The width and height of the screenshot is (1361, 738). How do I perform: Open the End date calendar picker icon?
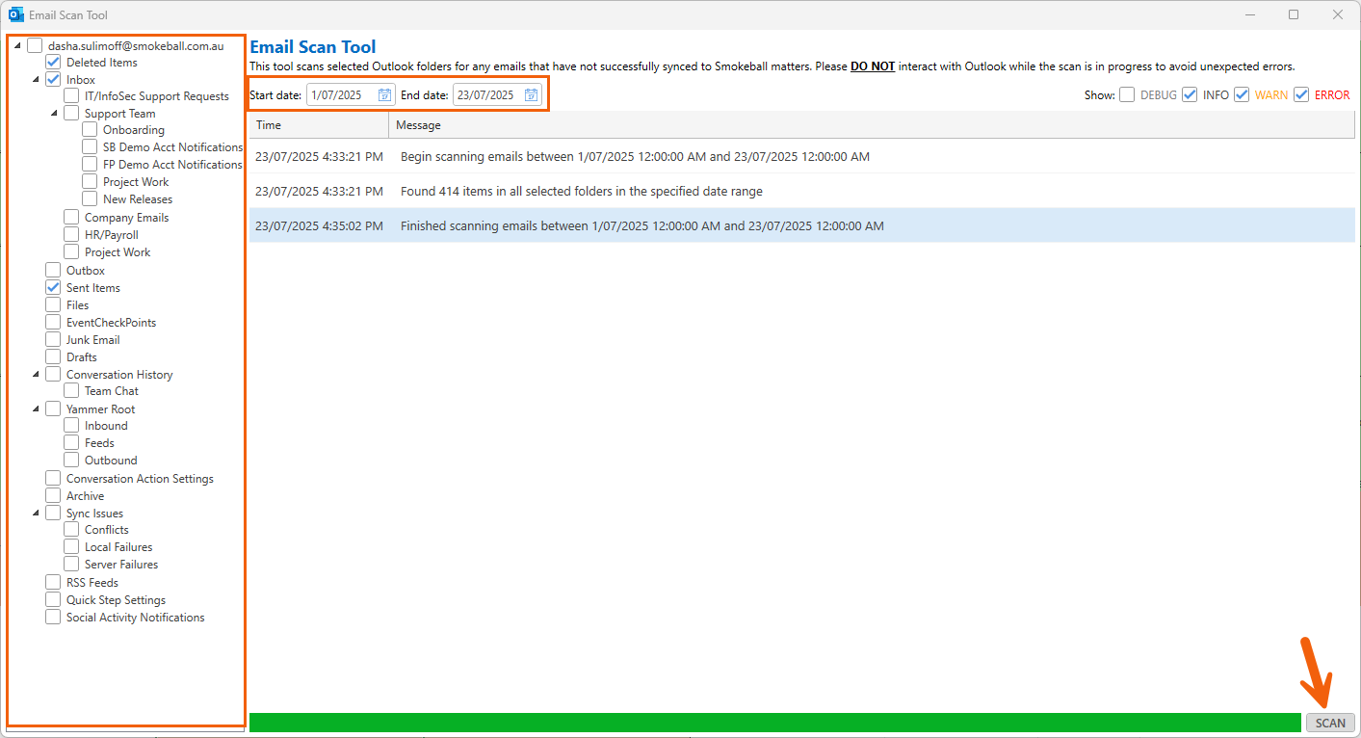[x=532, y=94]
